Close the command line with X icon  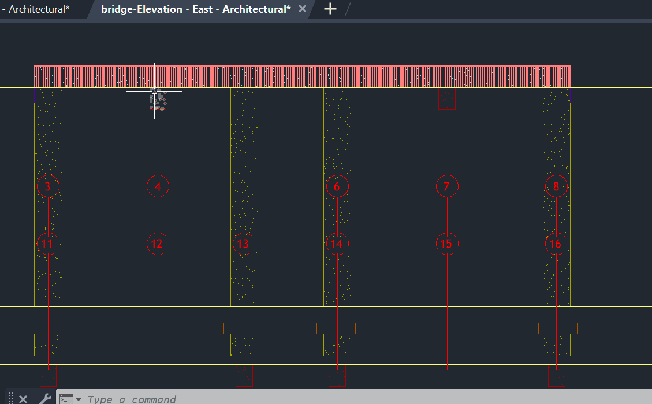click(x=23, y=399)
